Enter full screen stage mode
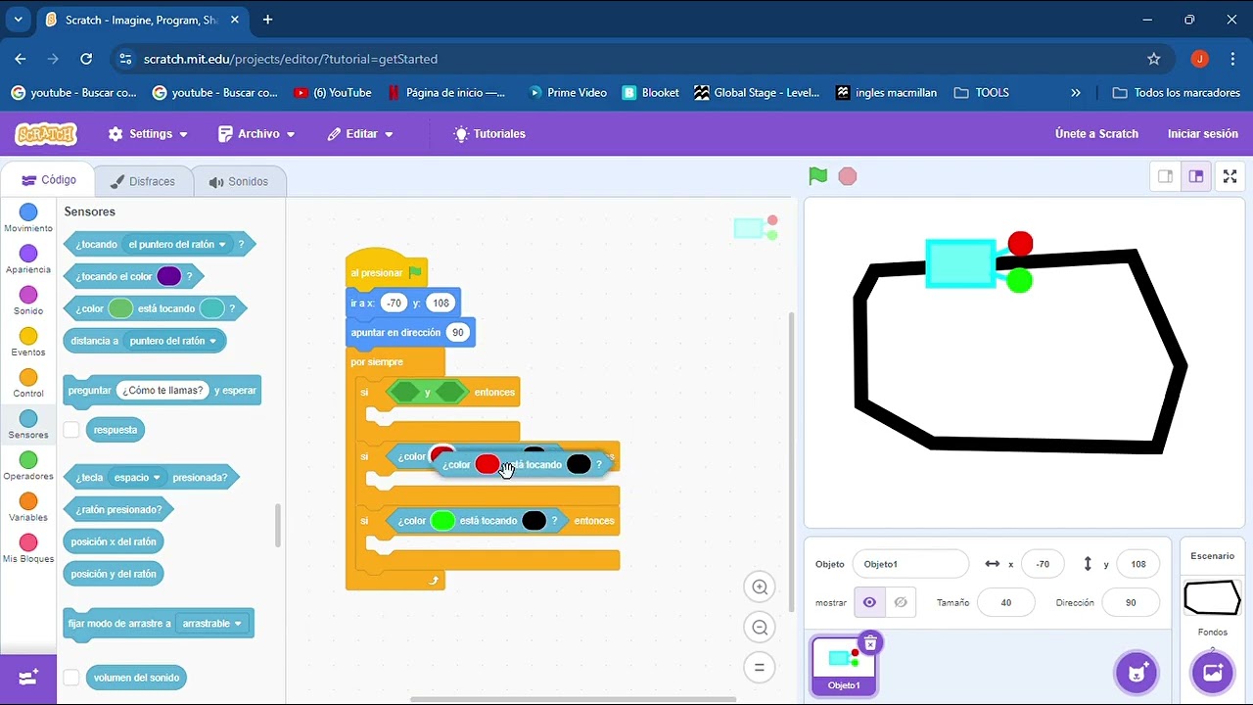This screenshot has height=705, width=1253. [1230, 176]
